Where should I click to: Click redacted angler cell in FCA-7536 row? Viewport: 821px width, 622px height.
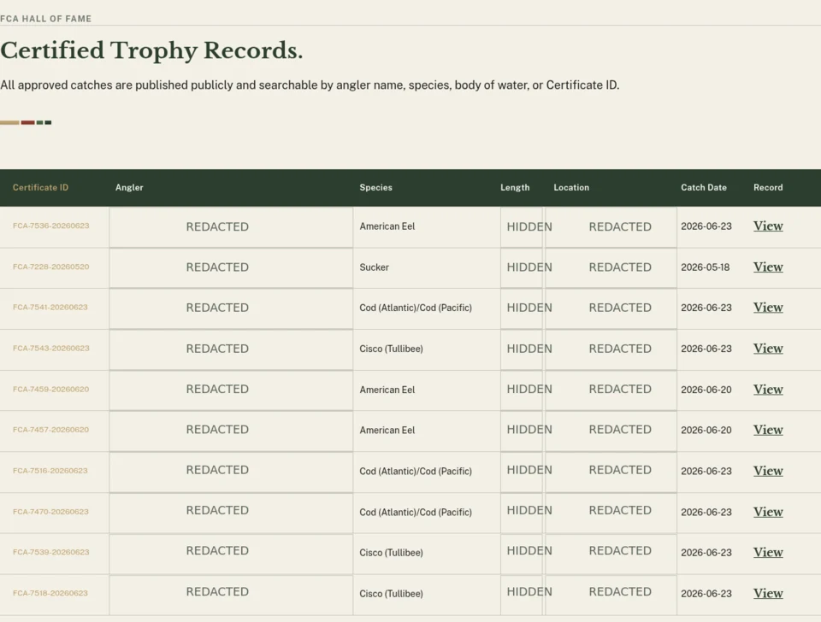pos(231,227)
